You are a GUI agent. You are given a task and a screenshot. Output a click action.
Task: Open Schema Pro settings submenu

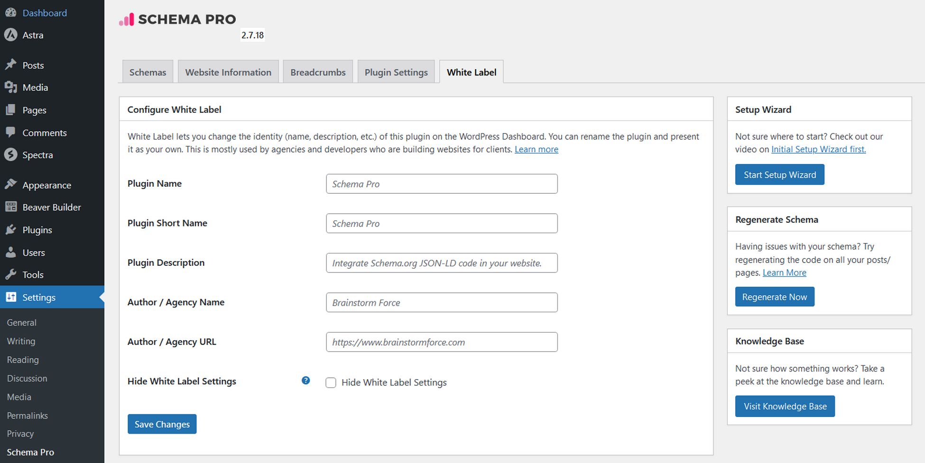point(30,452)
